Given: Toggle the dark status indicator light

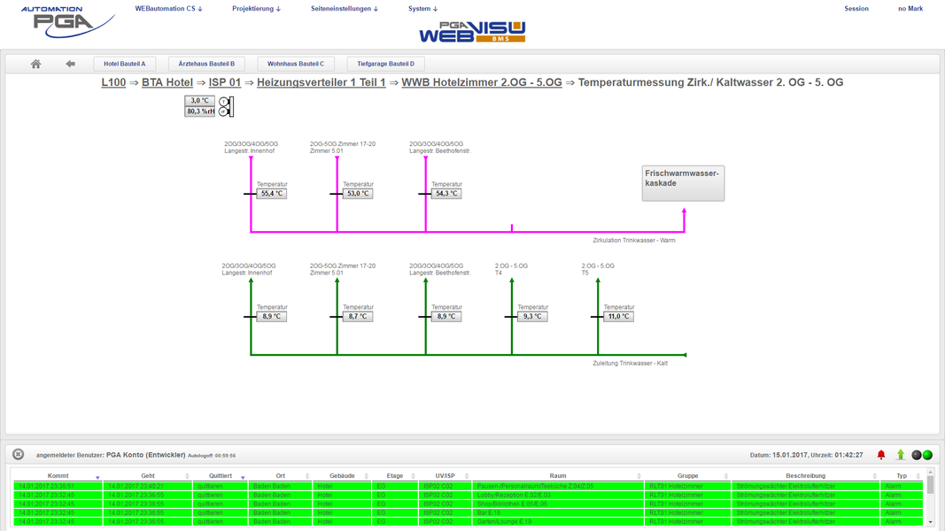Looking at the screenshot, I should tap(917, 455).
